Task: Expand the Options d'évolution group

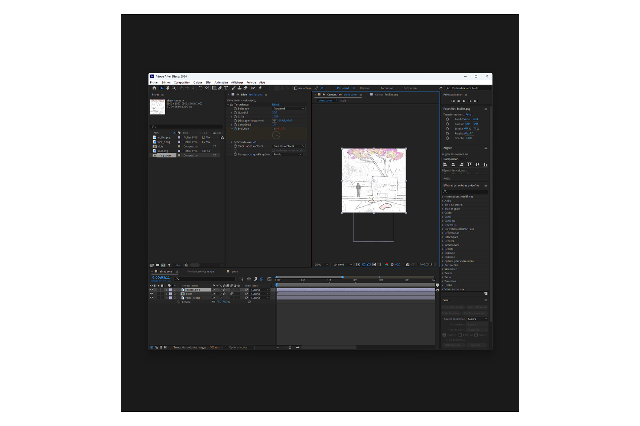Action: click(x=232, y=142)
